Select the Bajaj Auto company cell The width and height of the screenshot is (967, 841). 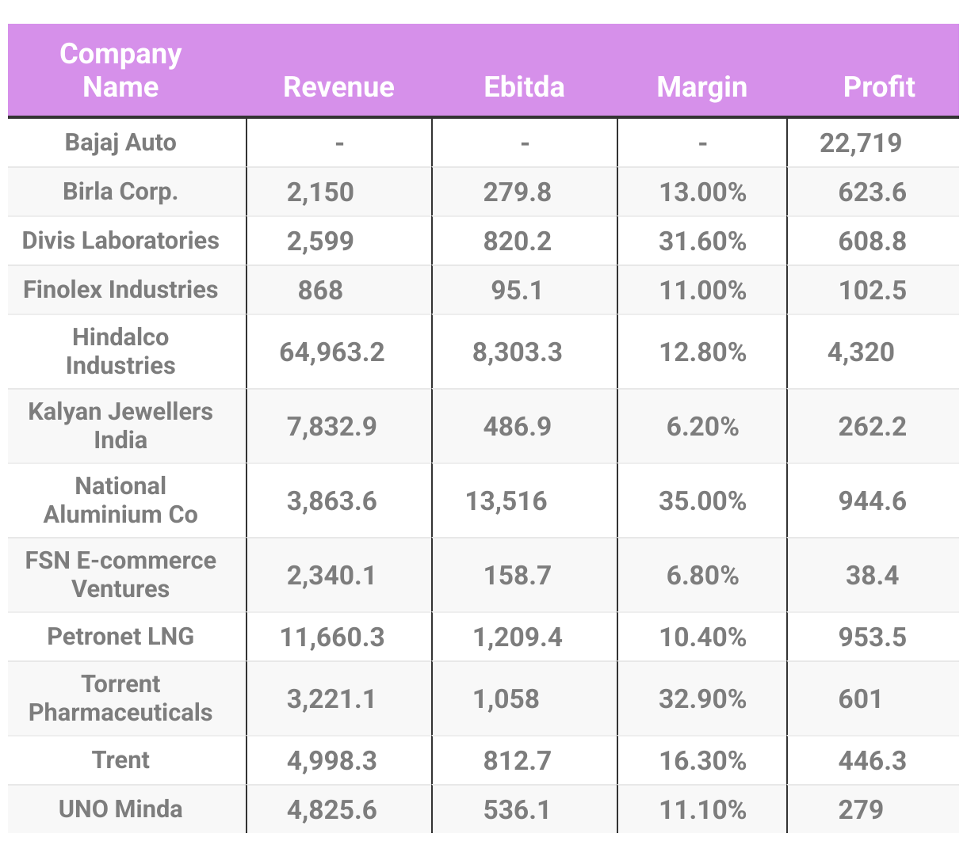click(120, 143)
